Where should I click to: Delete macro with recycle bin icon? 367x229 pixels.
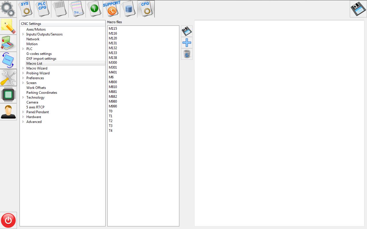pyautogui.click(x=187, y=54)
